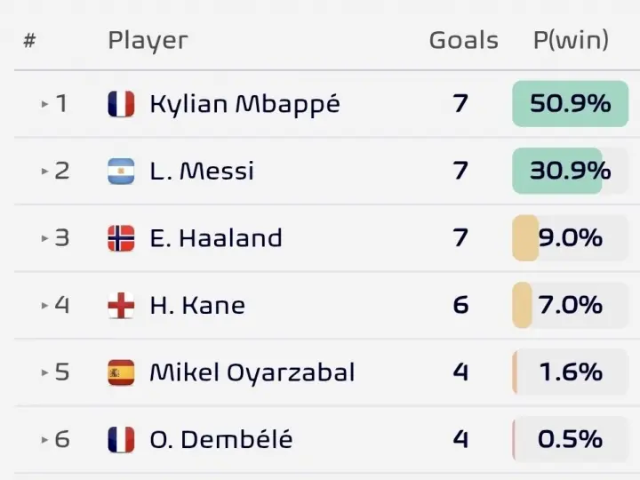640x480 pixels.
Task: Click the # rank column header
Action: 29,40
